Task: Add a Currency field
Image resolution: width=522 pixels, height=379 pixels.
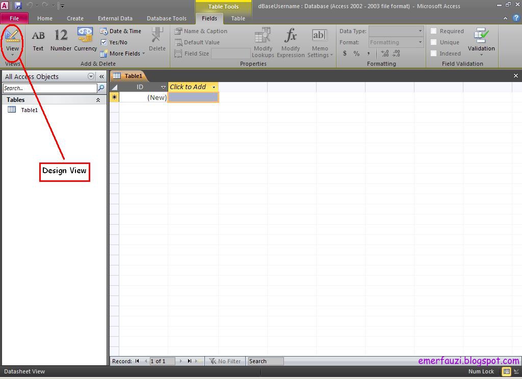Action: pos(85,40)
